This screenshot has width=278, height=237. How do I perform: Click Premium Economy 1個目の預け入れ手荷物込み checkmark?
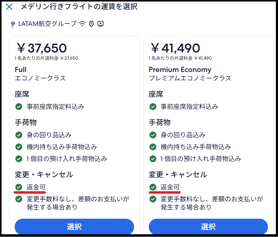(x=153, y=159)
